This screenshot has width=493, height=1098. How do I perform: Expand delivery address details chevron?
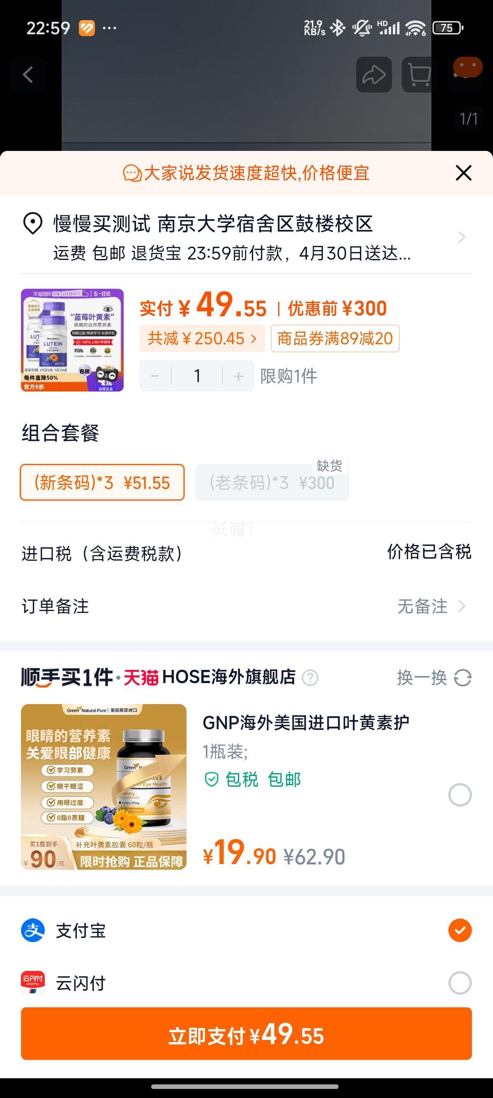461,237
